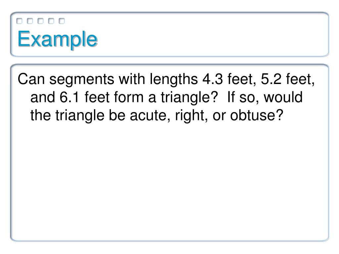Click the fifth (last) small square

pos(62,21)
